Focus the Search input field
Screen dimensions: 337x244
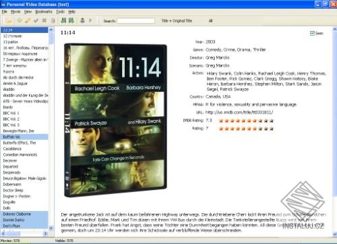(136, 21)
